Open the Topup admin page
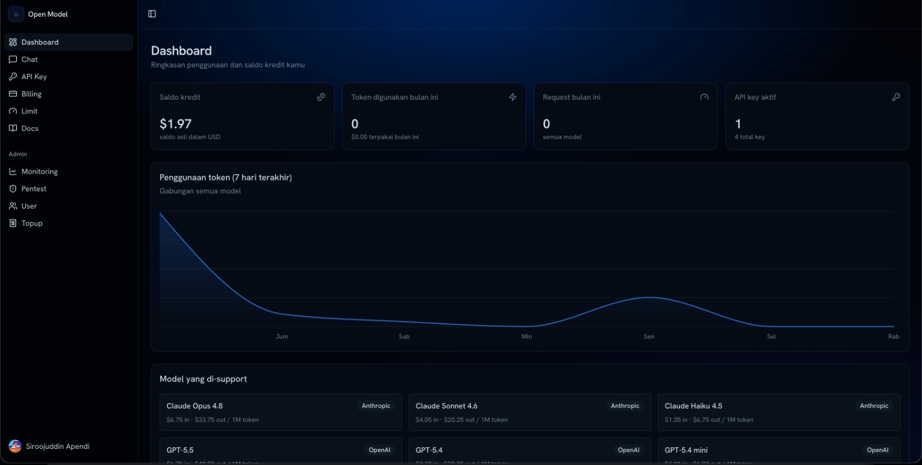922x465 pixels. (69, 224)
